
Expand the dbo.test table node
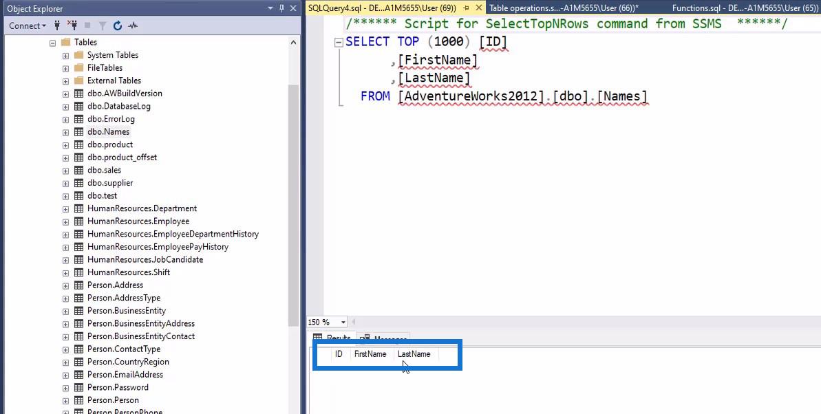point(65,196)
